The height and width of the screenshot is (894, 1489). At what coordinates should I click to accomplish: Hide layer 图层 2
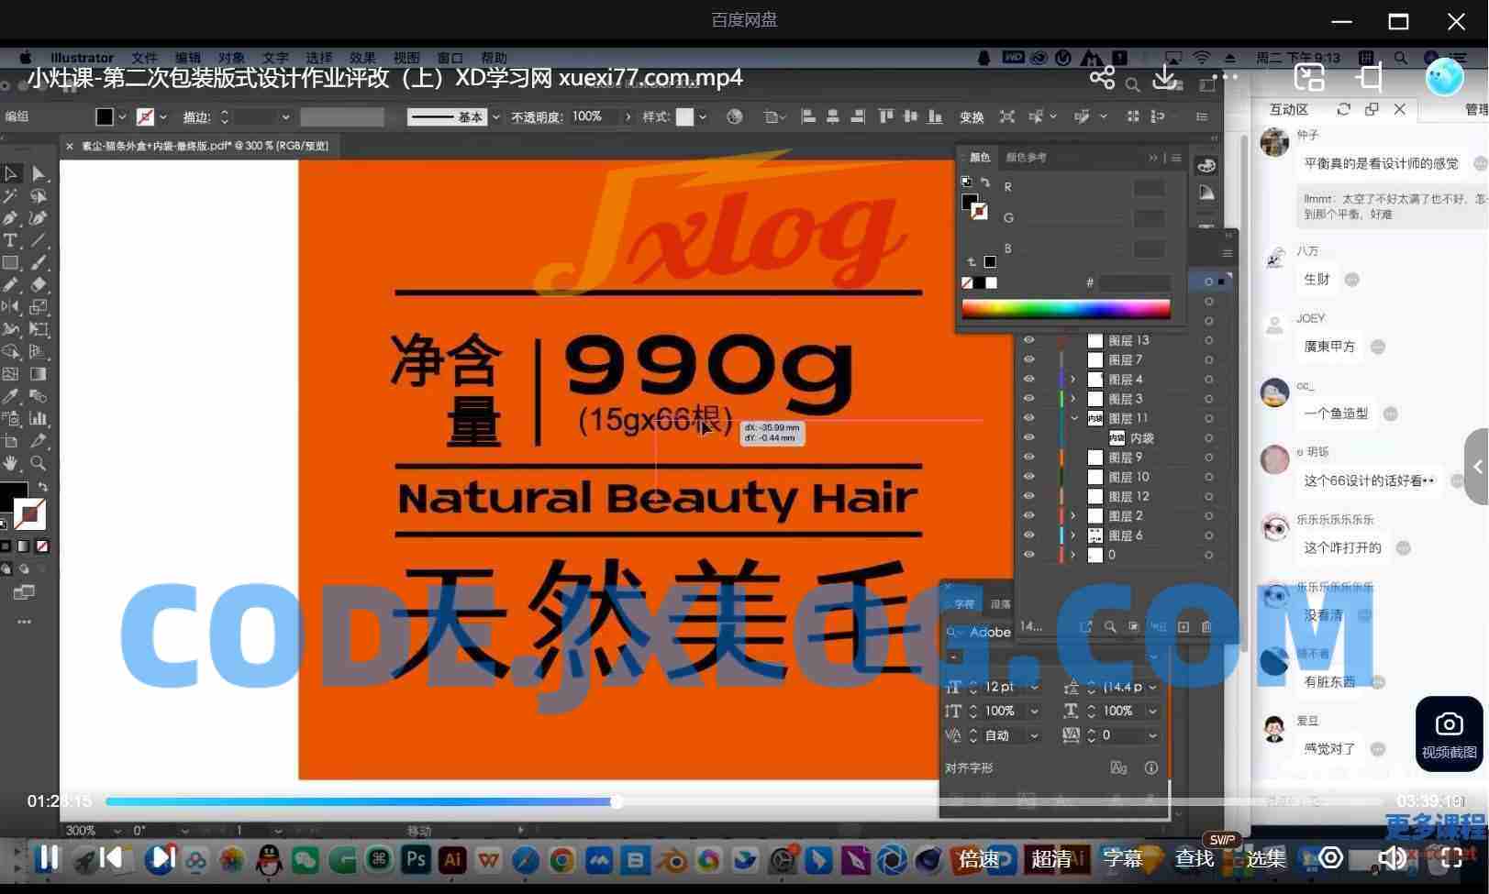(1028, 515)
